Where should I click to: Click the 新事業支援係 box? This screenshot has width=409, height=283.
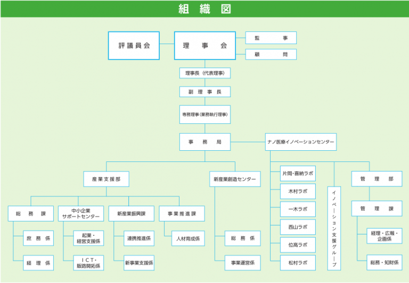(x=139, y=263)
